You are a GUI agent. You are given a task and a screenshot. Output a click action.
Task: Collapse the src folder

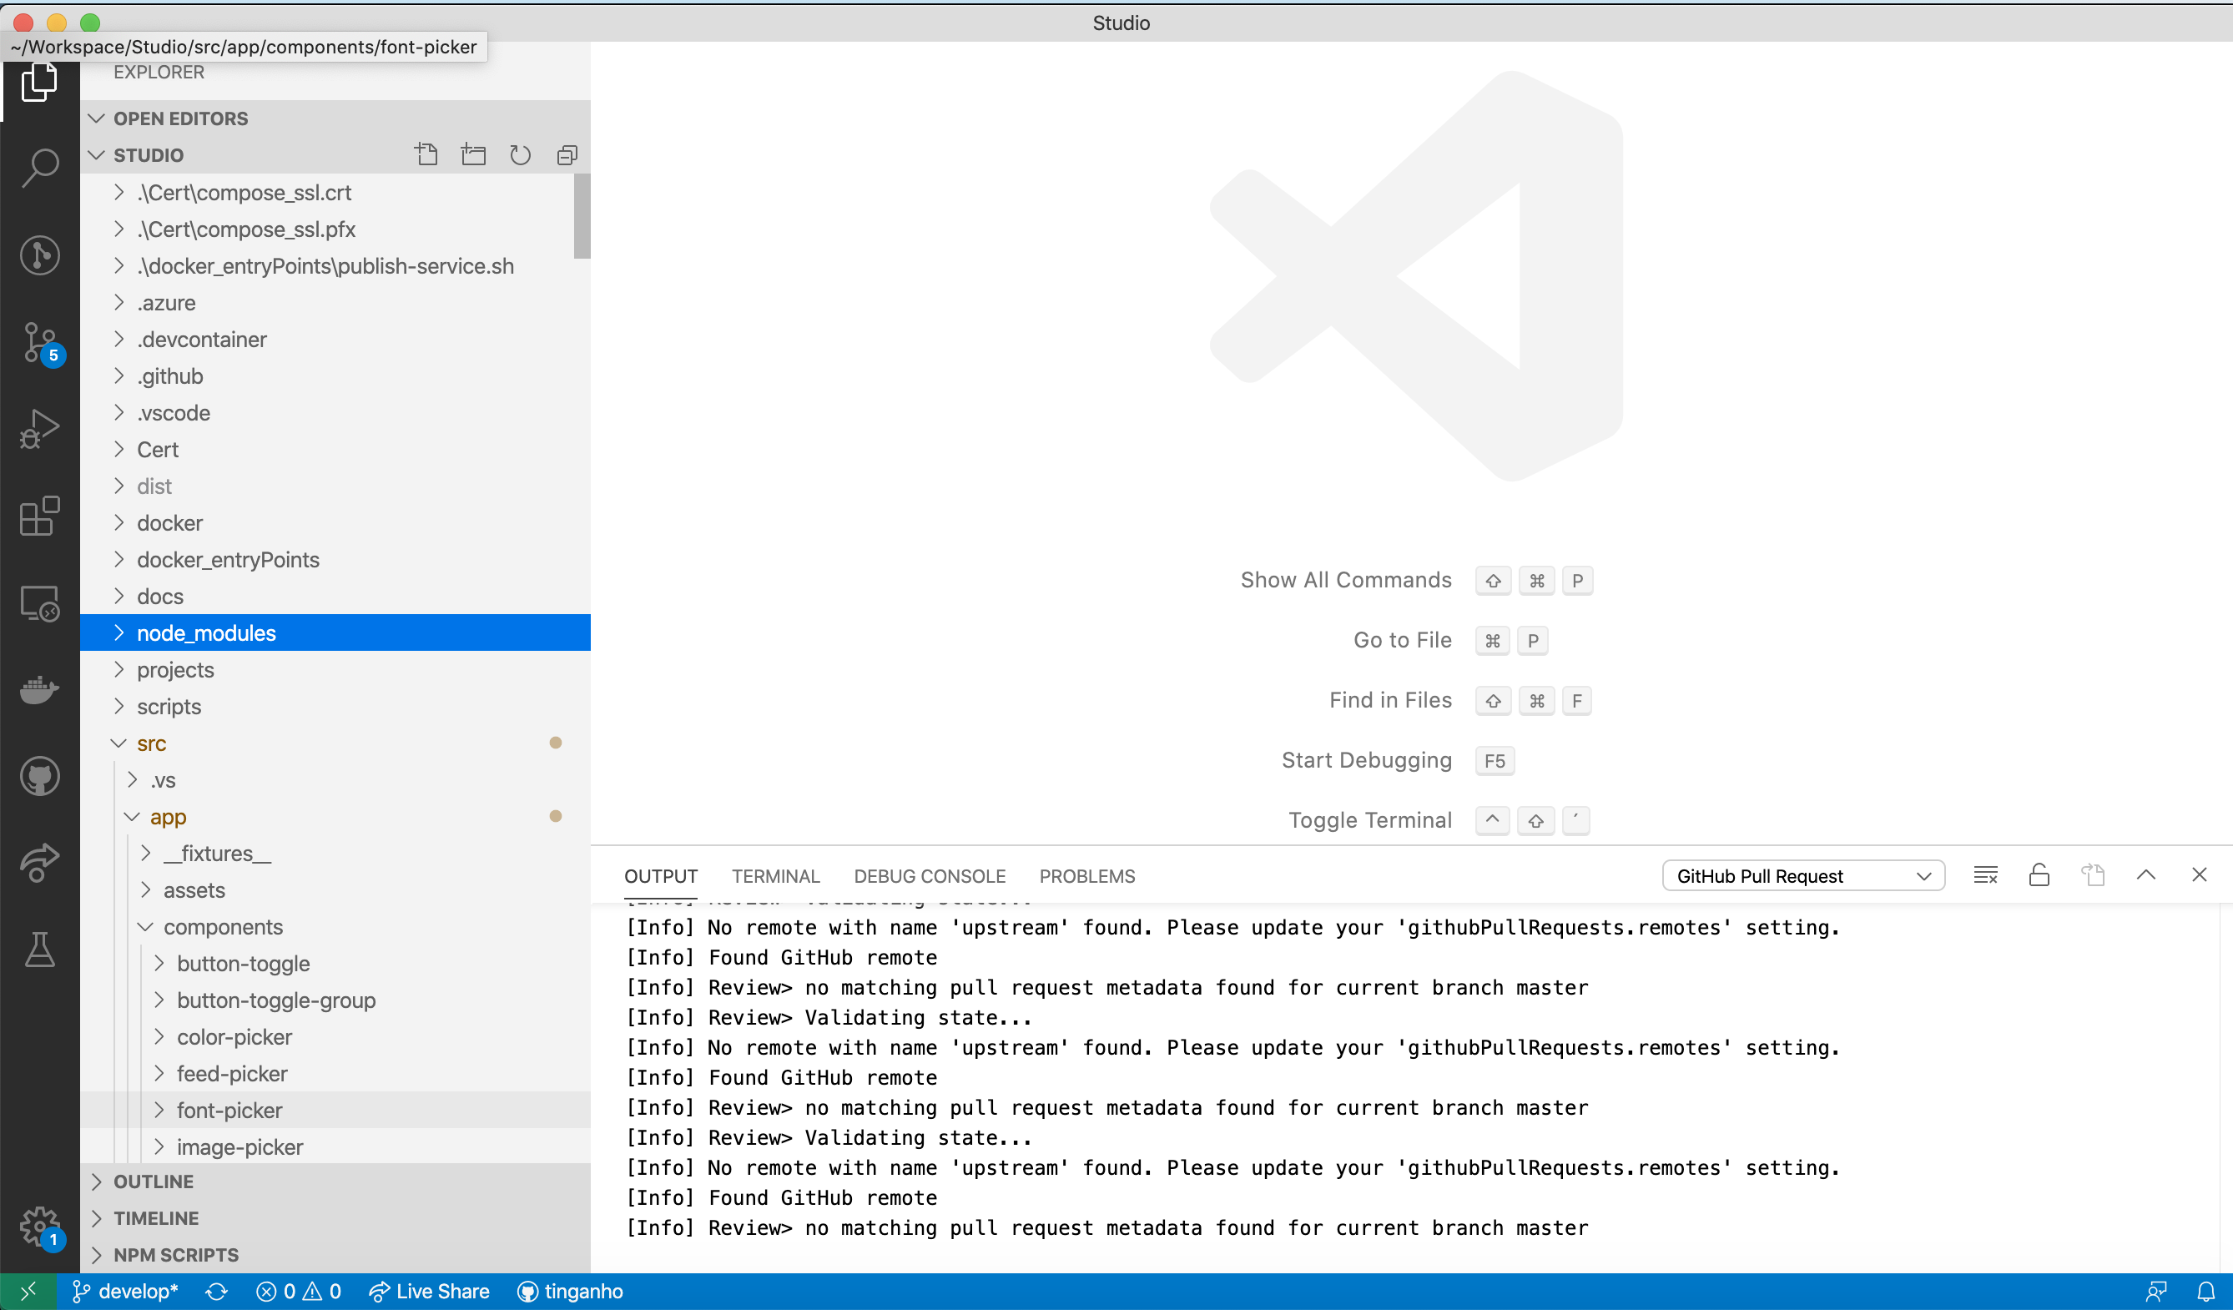tap(119, 743)
